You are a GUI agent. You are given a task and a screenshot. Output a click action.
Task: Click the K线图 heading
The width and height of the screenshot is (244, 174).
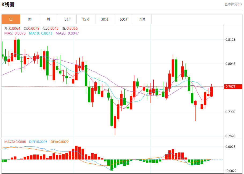(x=8, y=5)
